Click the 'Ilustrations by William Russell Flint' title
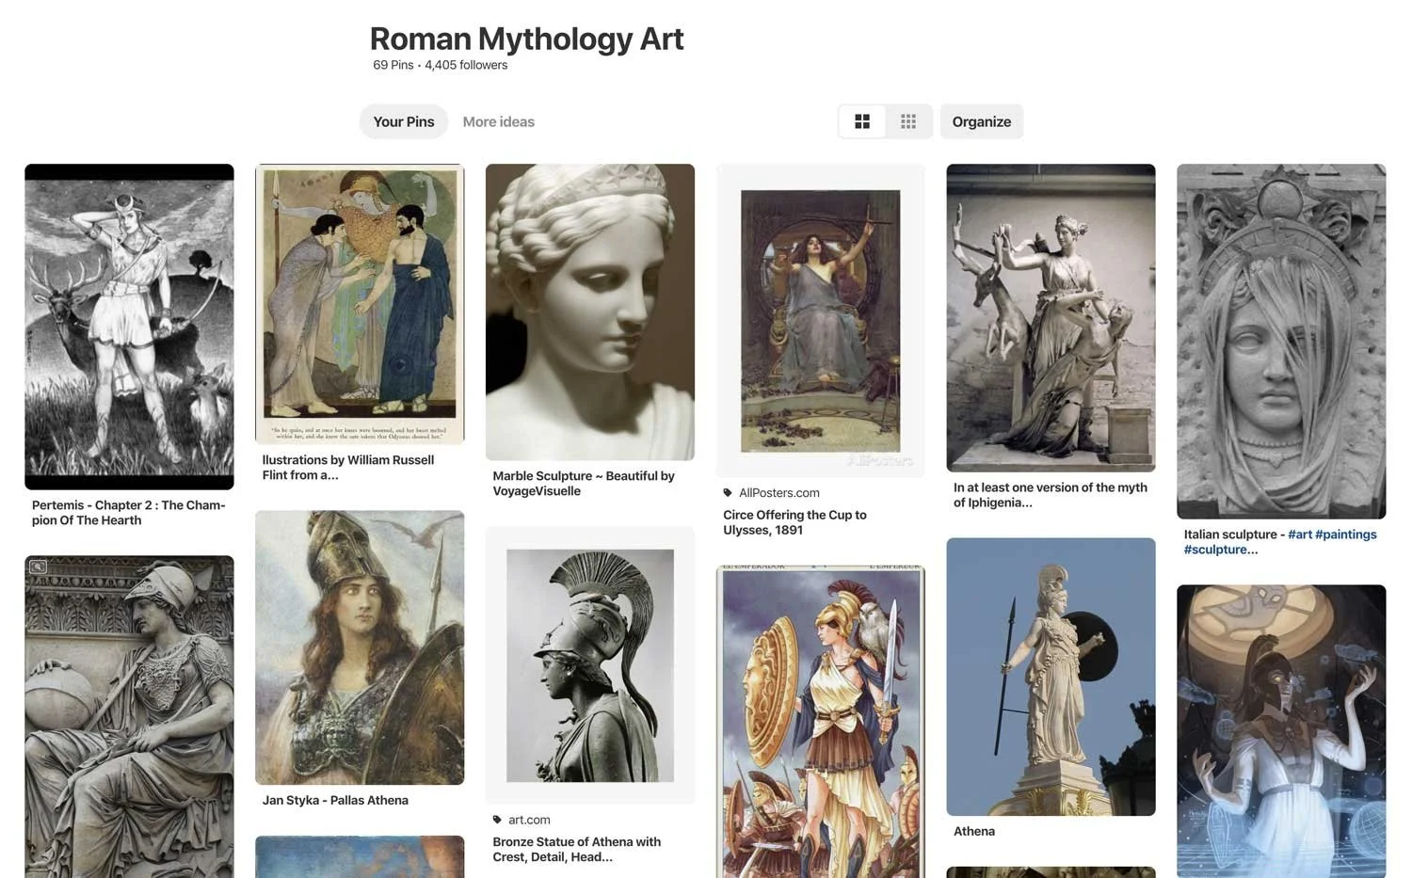1412x878 pixels. 348,468
